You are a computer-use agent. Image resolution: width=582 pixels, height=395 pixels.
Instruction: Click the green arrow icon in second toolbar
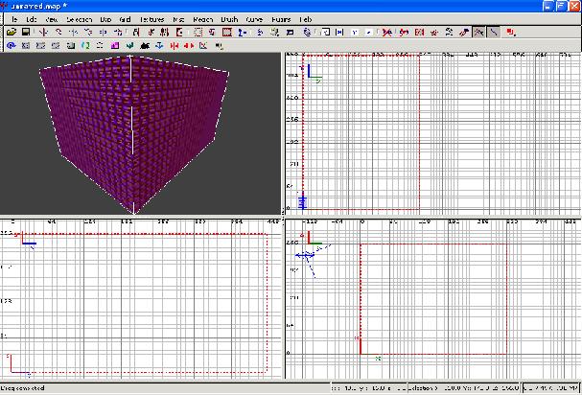point(129,46)
